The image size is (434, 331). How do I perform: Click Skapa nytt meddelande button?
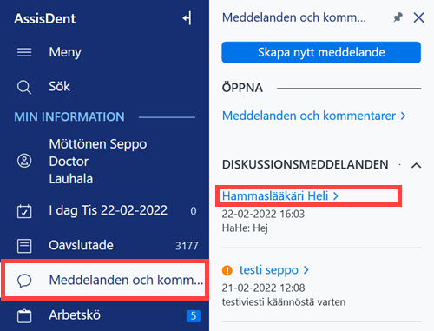(x=321, y=52)
